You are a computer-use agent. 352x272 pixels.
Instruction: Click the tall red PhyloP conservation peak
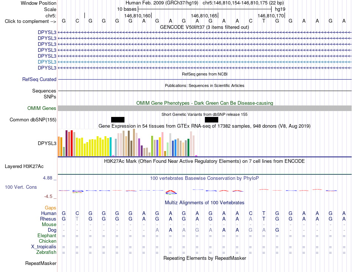(170, 191)
